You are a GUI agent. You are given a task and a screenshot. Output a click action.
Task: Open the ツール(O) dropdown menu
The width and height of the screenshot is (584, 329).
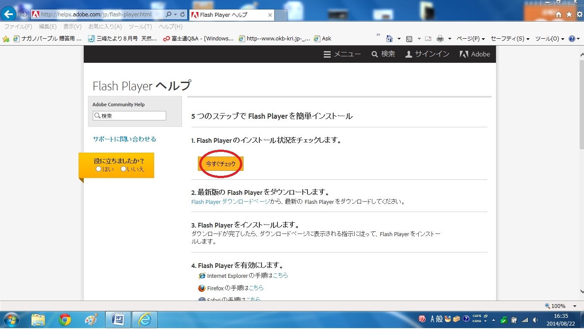(x=550, y=39)
